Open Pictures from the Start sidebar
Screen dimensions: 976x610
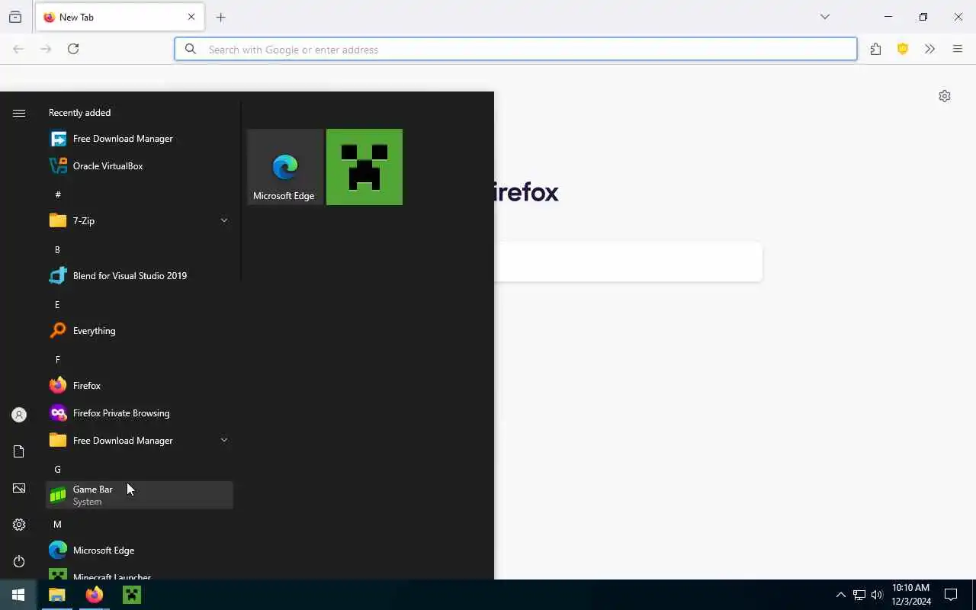19,488
